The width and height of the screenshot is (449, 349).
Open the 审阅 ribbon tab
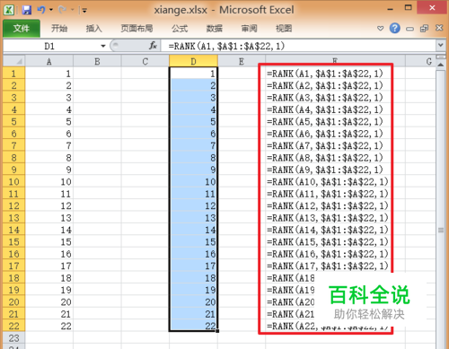(249, 29)
